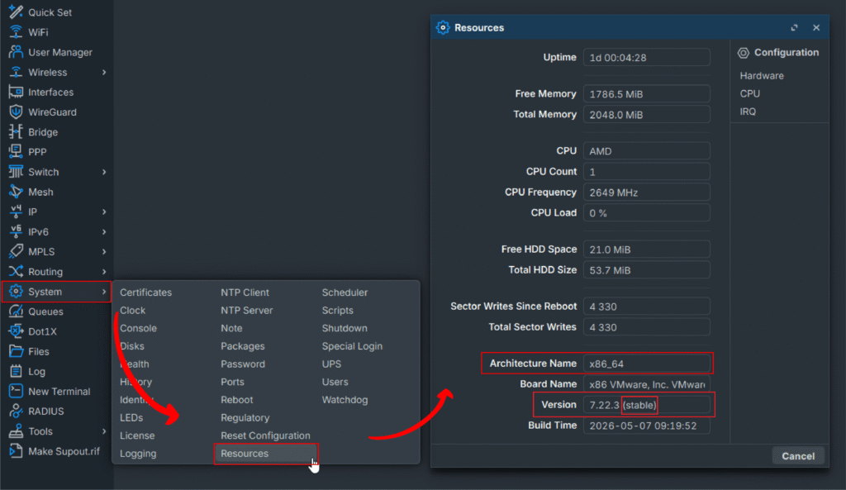This screenshot has width=846, height=490.
Task: Click the Quick Set wand icon
Action: (16, 12)
